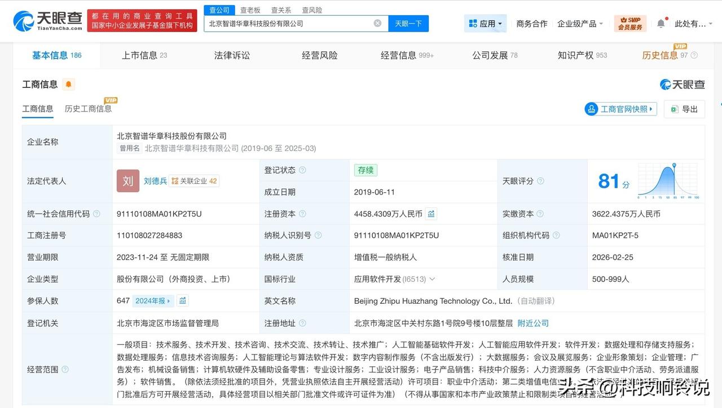This screenshot has width=722, height=408.
Task: Switch to the 查老板 search tab
Action: pos(252,10)
